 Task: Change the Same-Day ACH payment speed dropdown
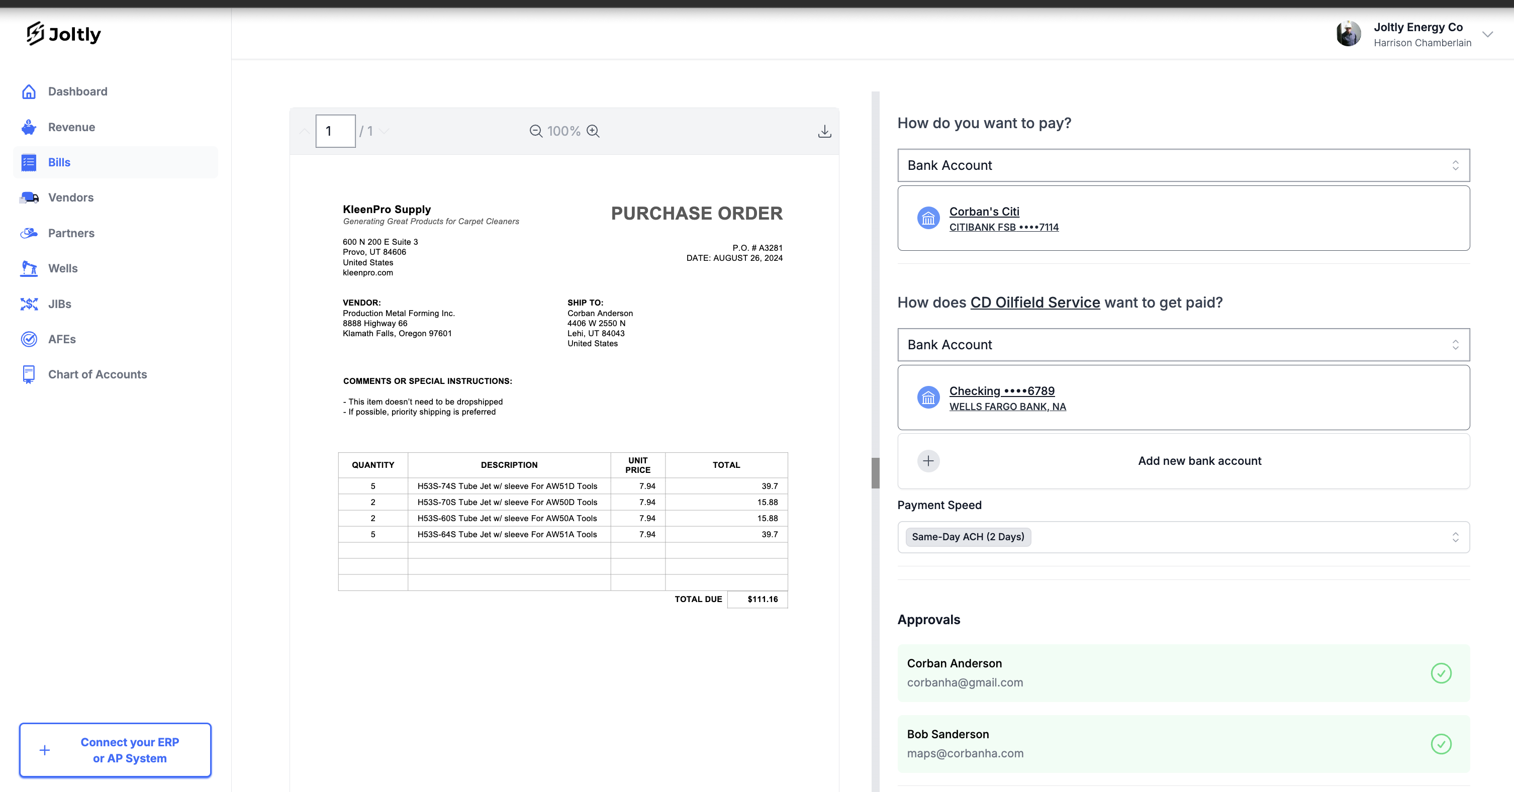pyautogui.click(x=1183, y=536)
